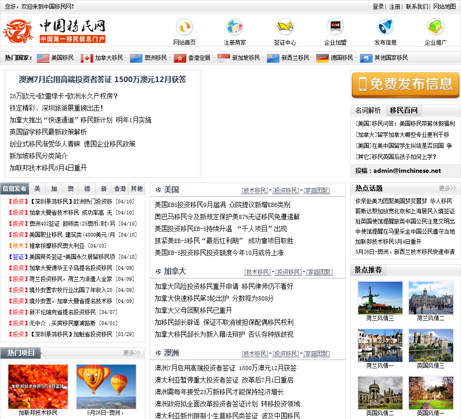Open the 注册商家 icon

[x=235, y=27]
